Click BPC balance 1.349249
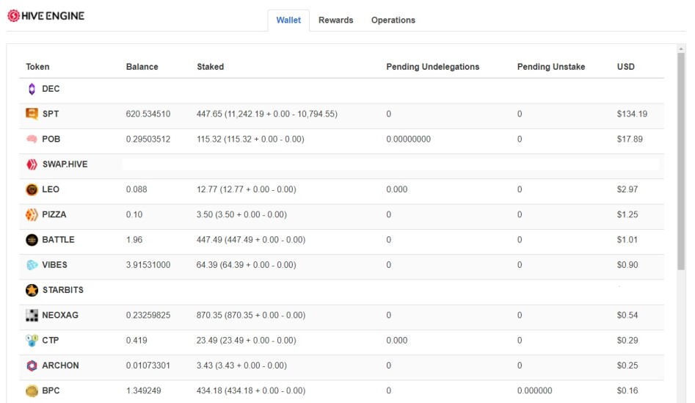The height and width of the screenshot is (403, 695). tap(144, 391)
